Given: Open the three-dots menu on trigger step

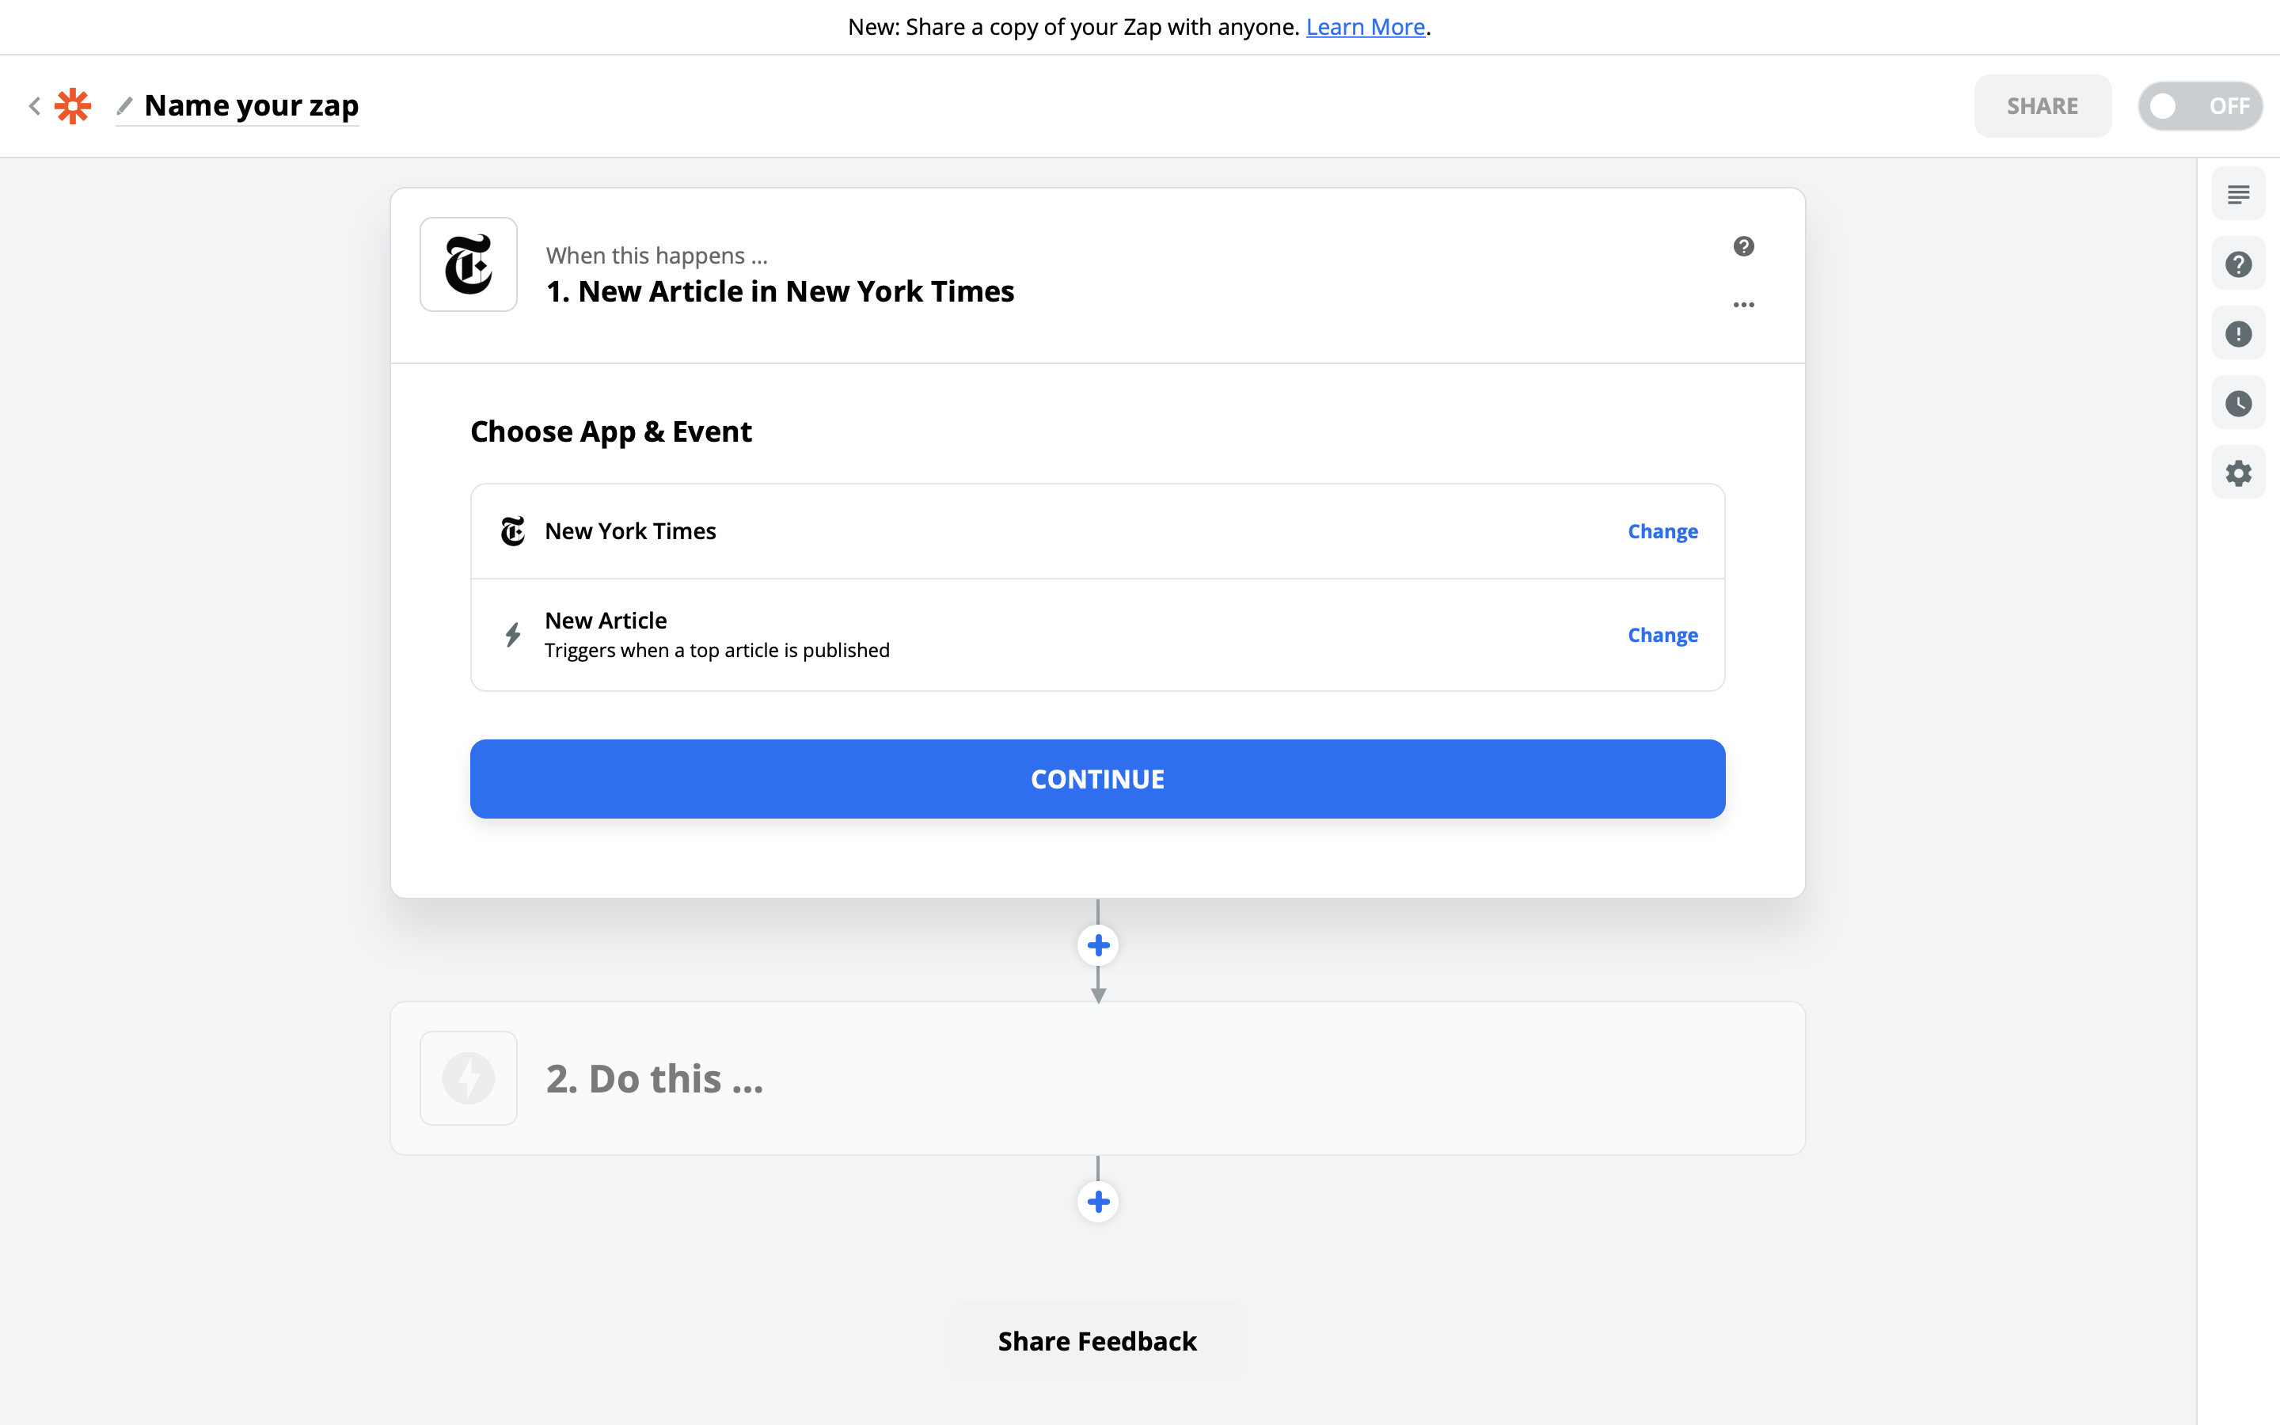Looking at the screenshot, I should click(1744, 305).
